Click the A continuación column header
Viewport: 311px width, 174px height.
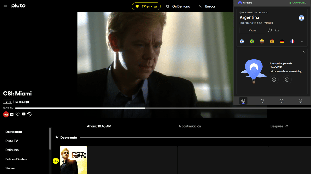point(190,126)
